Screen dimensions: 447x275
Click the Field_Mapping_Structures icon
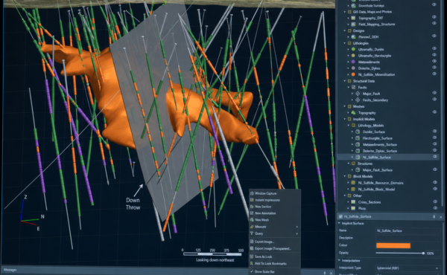point(353,25)
